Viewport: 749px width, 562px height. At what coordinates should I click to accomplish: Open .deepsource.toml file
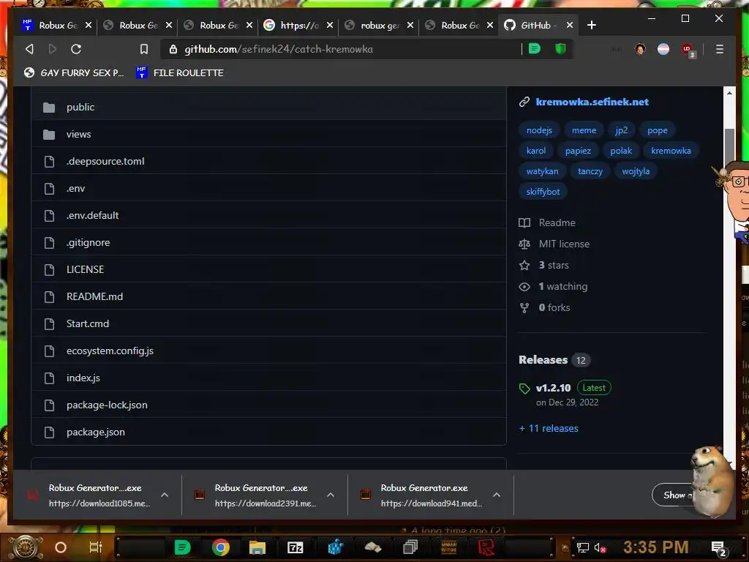[105, 162]
